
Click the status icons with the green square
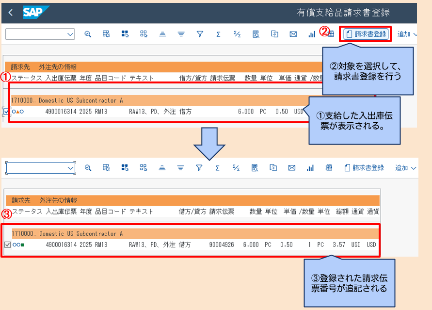18,245
